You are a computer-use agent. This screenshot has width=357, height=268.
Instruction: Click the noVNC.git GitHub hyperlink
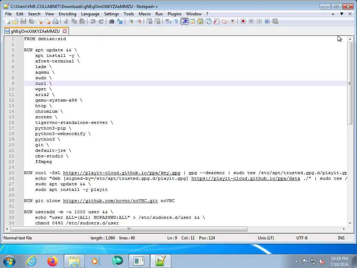tap(111, 201)
